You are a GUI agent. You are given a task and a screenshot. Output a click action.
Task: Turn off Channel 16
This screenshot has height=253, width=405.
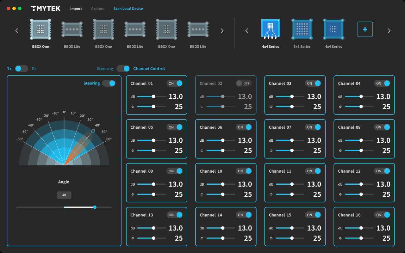(x=382, y=215)
